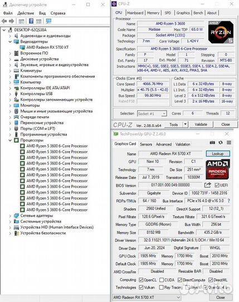Click the Back arrow in Device Manager toolbar
This screenshot has width=239, height=302.
(x=4, y=21)
